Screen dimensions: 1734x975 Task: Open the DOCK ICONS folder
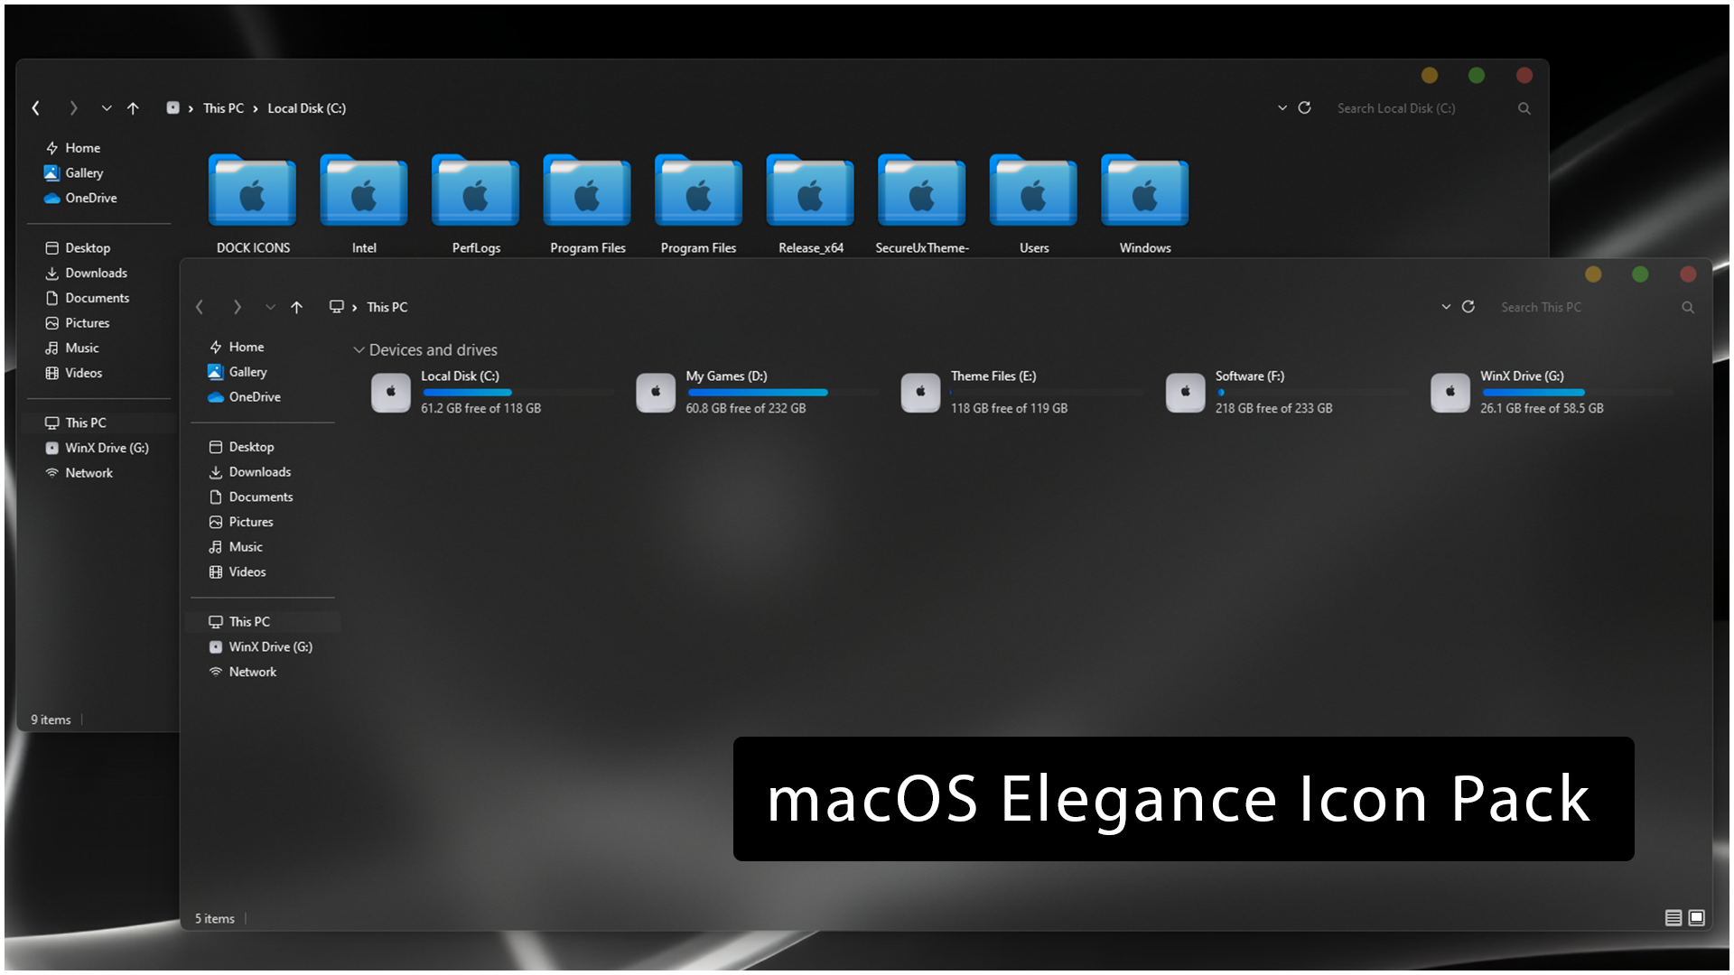pos(252,192)
